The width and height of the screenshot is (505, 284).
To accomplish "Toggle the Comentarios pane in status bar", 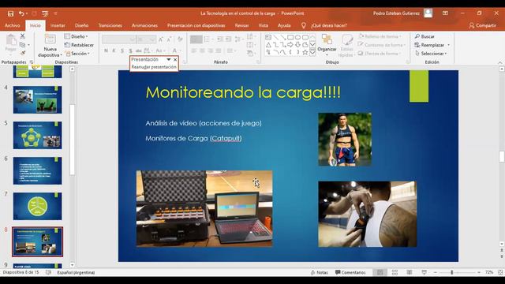I will (350, 272).
